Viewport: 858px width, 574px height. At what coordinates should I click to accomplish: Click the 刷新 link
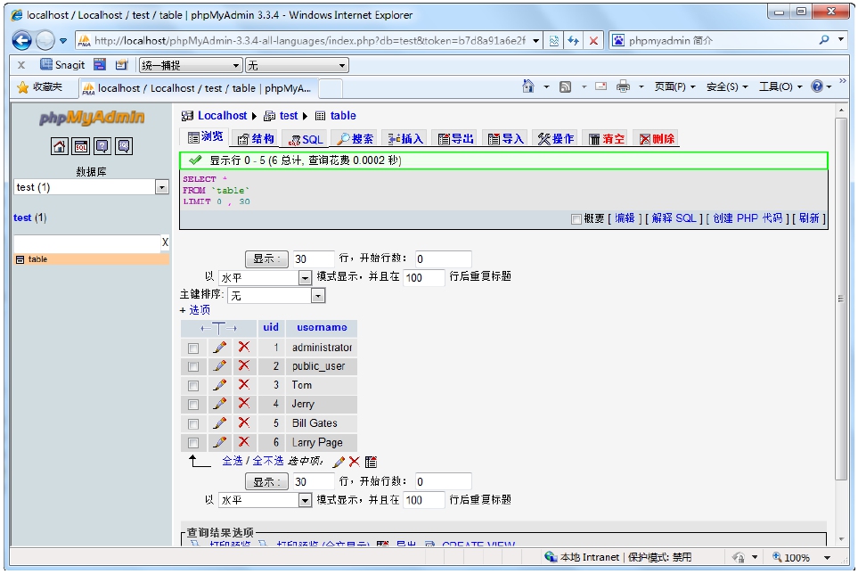[x=809, y=218]
